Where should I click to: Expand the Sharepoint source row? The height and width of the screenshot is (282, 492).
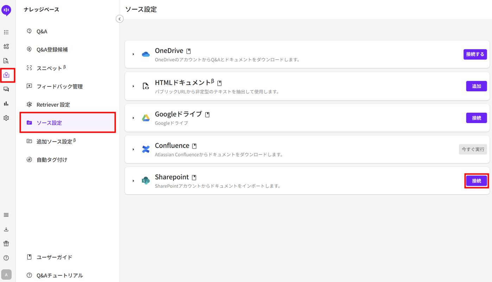(134, 181)
